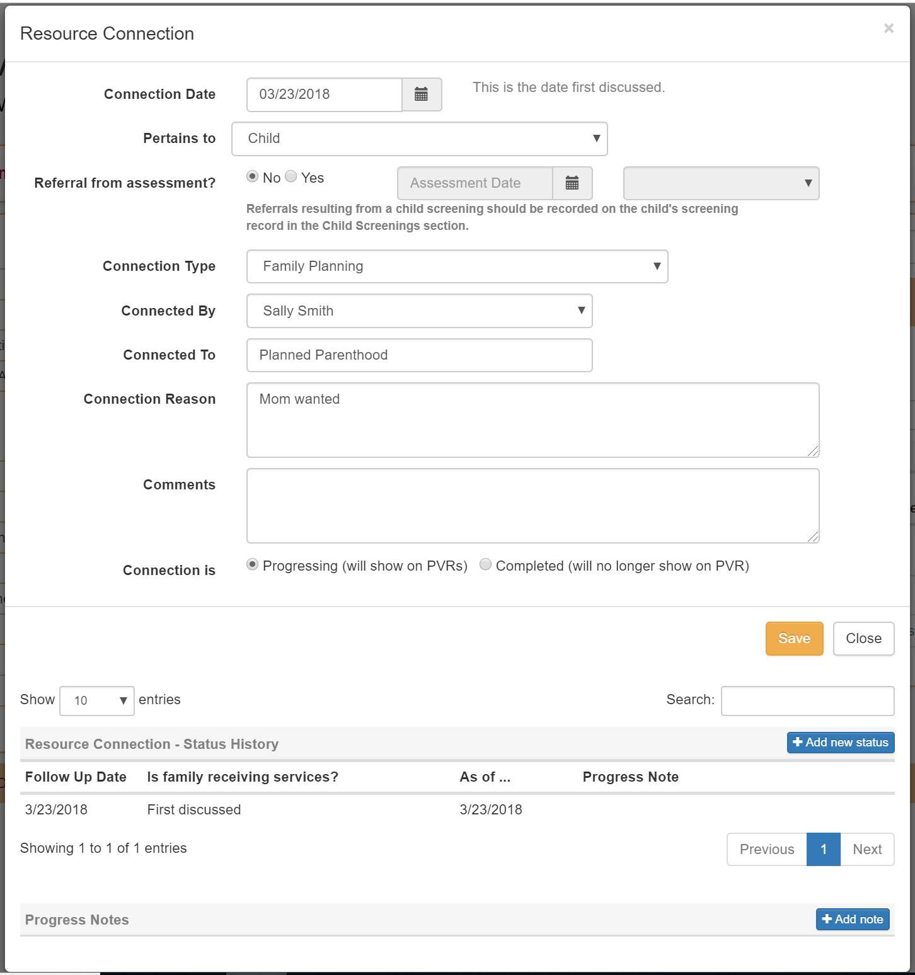This screenshot has height=975, width=915.
Task: Click the Close button
Action: [x=864, y=639]
